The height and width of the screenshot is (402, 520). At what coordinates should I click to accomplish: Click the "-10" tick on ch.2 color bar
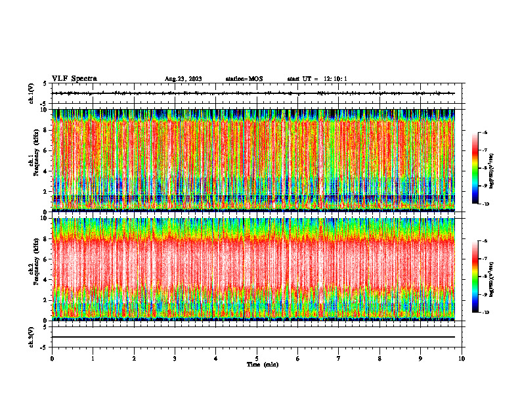click(x=485, y=313)
